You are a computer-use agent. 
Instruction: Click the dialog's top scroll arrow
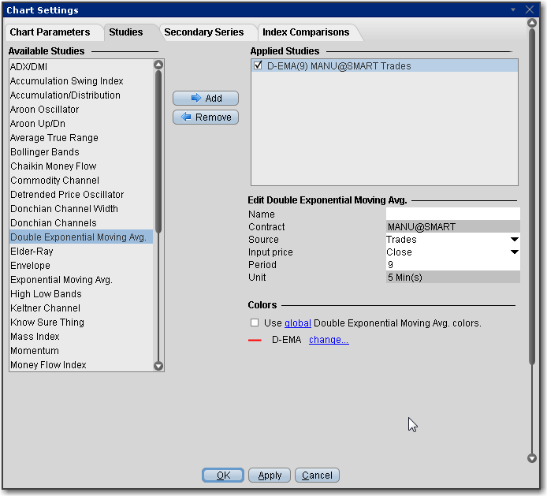(531, 23)
